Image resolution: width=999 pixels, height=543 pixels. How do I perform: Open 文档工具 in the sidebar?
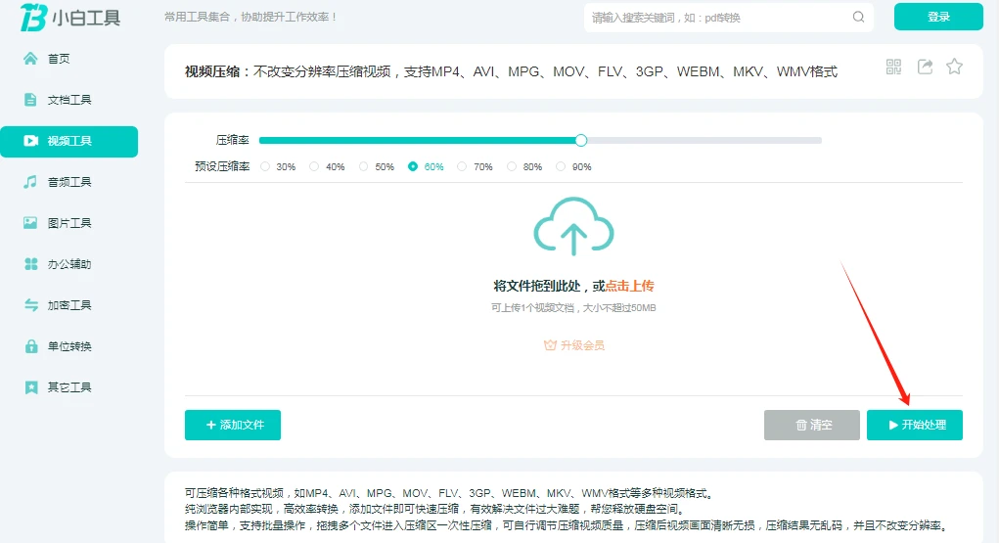coord(68,100)
